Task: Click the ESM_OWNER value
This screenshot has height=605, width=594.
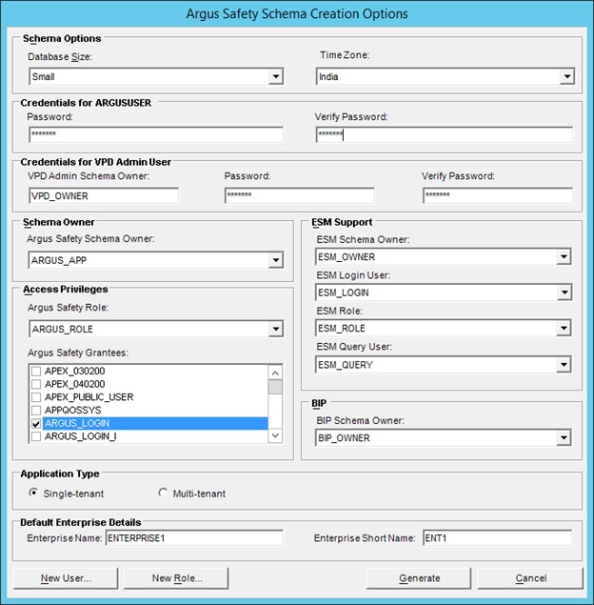Action: [346, 257]
